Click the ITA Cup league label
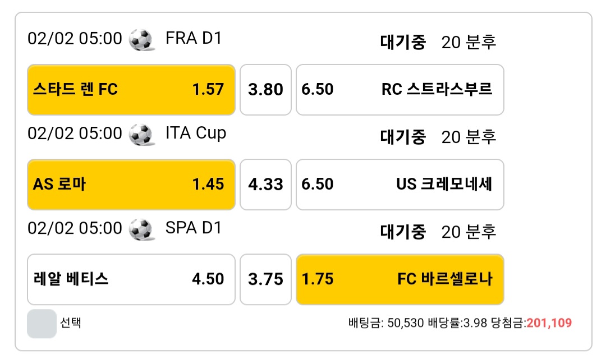This screenshot has height=359, width=606. (x=196, y=134)
